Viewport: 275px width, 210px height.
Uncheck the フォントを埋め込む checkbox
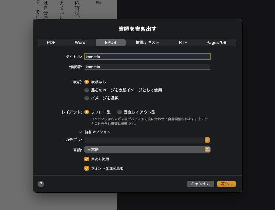coord(87,168)
